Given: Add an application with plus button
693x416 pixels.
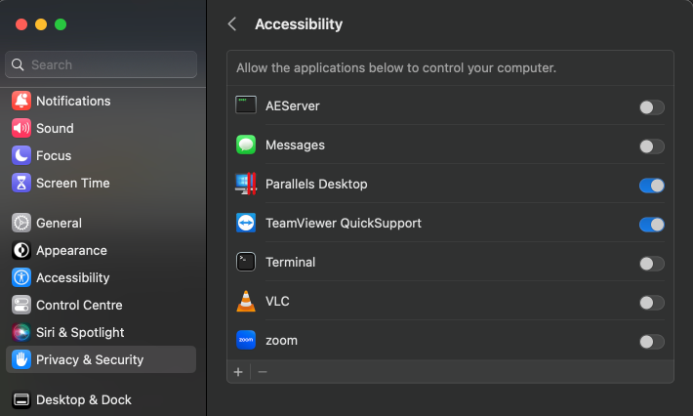Looking at the screenshot, I should 238,372.
